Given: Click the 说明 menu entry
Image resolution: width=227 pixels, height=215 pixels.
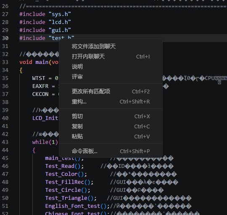Looking at the screenshot, I should click(111, 67).
